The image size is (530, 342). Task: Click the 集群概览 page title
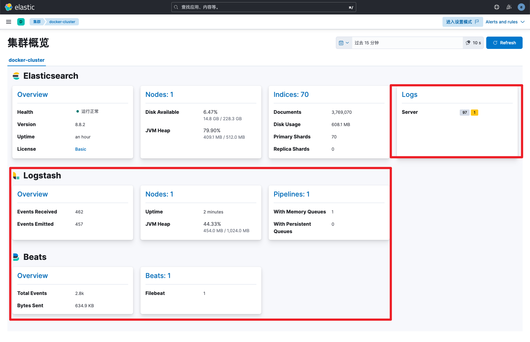(x=28, y=43)
